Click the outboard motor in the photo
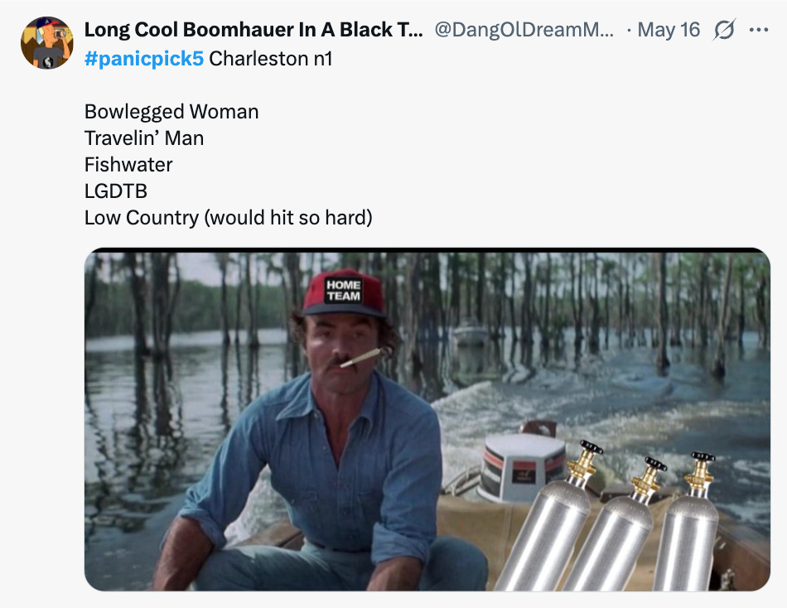 [522, 465]
